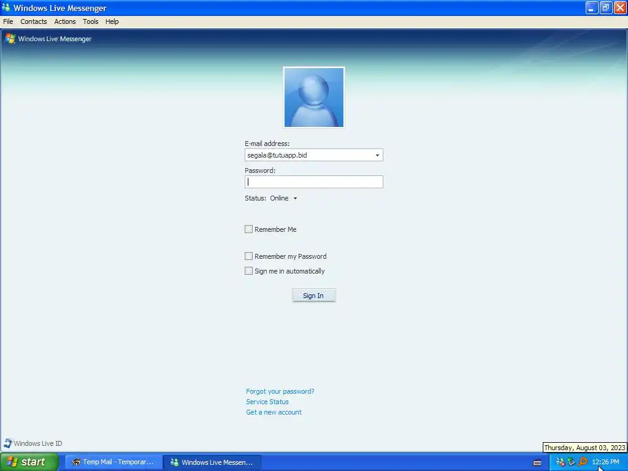Viewport: 628px width, 471px height.
Task: Click the Windows Live Messenger butterfly logo
Action: pos(10,39)
